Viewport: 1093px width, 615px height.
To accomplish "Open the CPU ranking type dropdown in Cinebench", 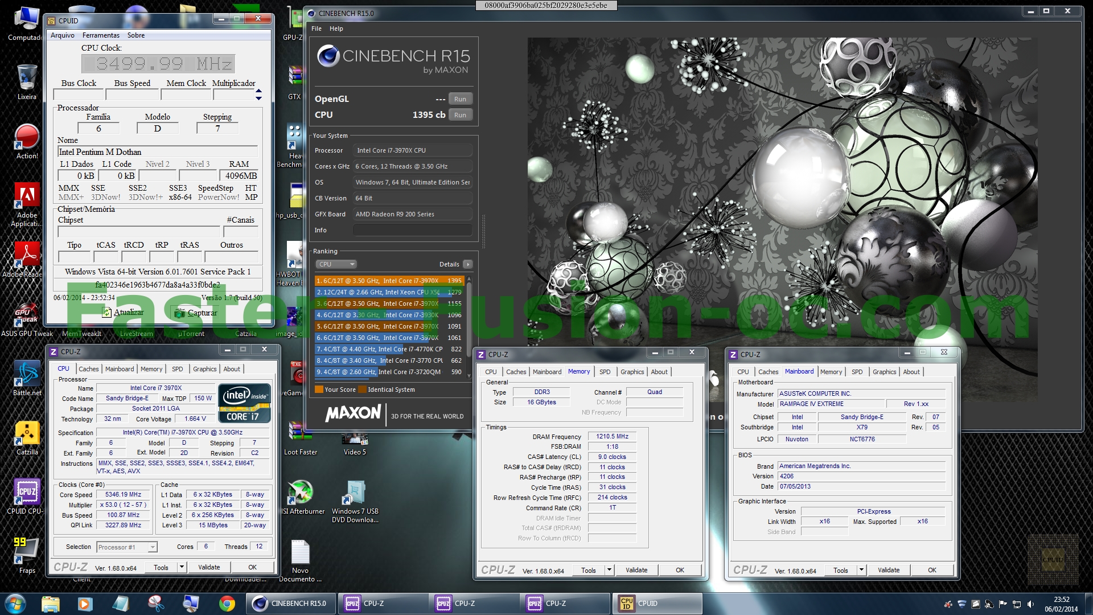I will click(x=336, y=264).
